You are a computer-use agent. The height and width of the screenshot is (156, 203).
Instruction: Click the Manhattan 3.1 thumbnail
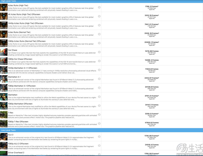[4, 79]
